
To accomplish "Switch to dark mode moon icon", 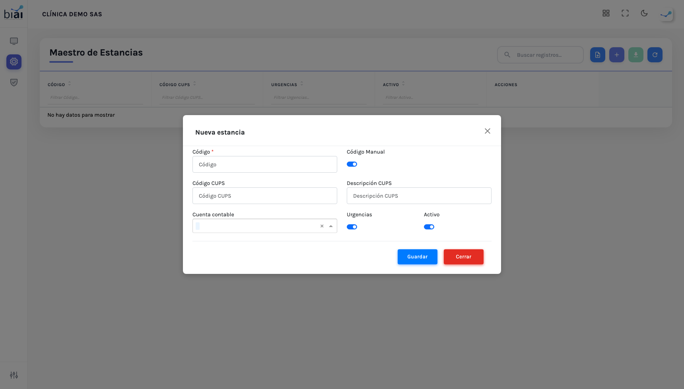I will [644, 13].
